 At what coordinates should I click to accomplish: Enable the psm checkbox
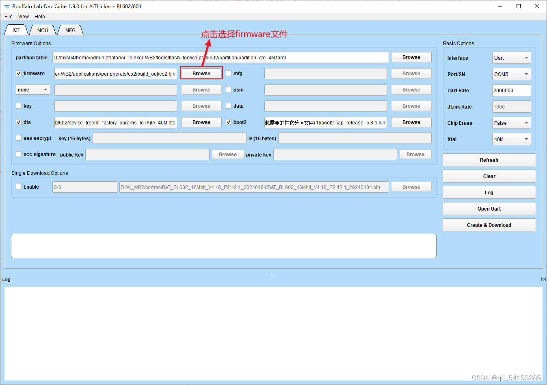(x=229, y=89)
